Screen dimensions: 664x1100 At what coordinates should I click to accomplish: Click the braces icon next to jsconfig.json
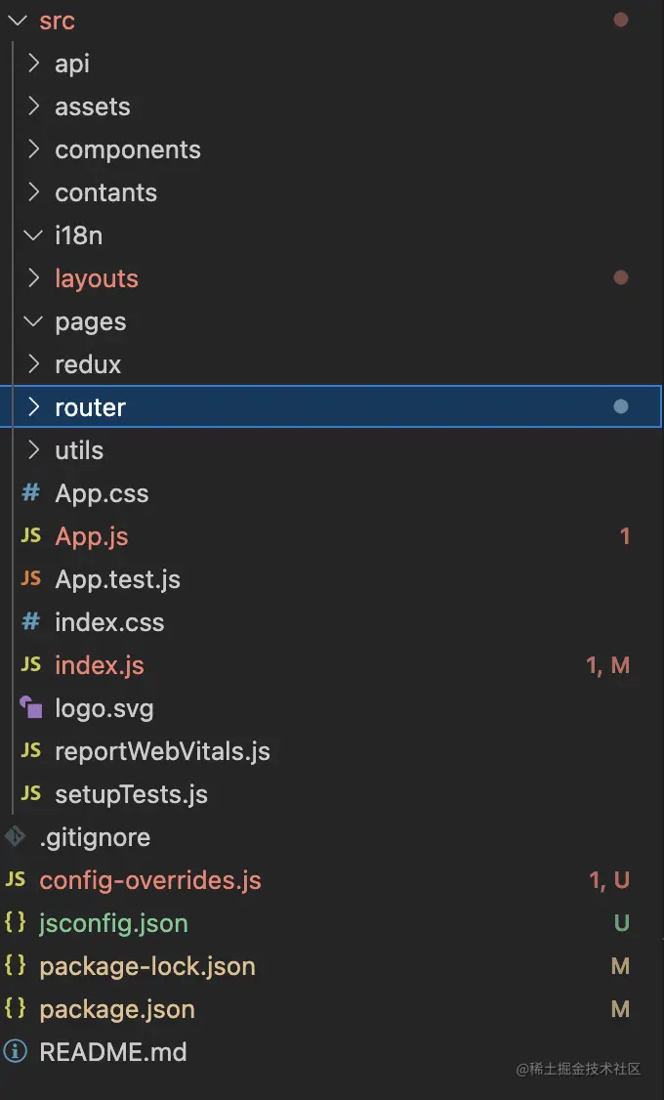[16, 923]
